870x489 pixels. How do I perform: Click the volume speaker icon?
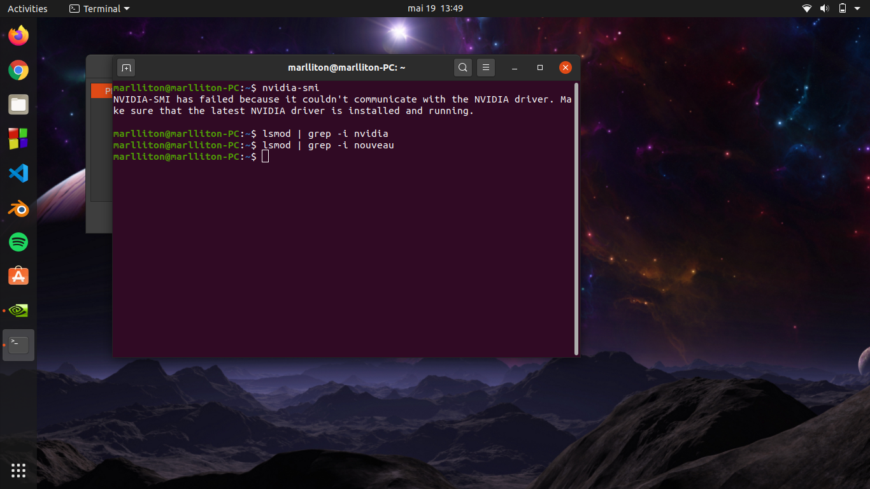pos(824,8)
